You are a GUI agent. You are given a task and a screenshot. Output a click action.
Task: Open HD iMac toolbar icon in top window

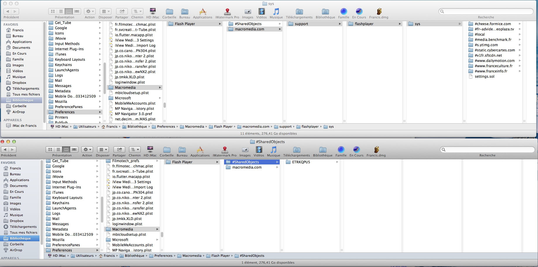(153, 11)
